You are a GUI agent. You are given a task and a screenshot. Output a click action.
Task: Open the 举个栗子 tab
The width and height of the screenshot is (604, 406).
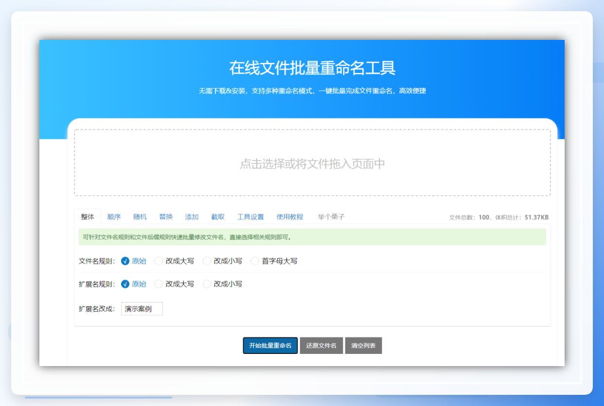coord(331,217)
